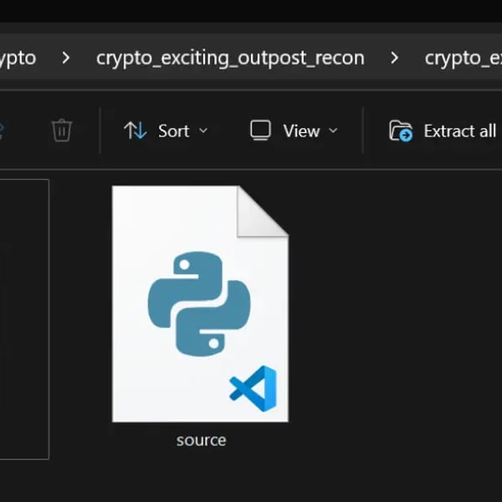Image resolution: width=502 pixels, height=502 pixels.
Task: Click the Extract all button label
Action: [x=459, y=131]
